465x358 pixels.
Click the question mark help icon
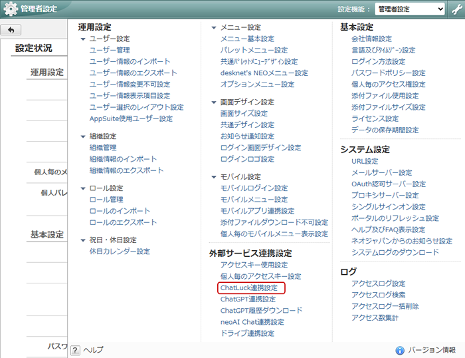[75, 350]
